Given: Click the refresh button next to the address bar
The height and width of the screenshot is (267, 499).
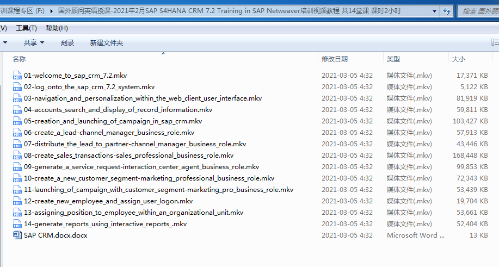Looking at the screenshot, I should click(447, 11).
